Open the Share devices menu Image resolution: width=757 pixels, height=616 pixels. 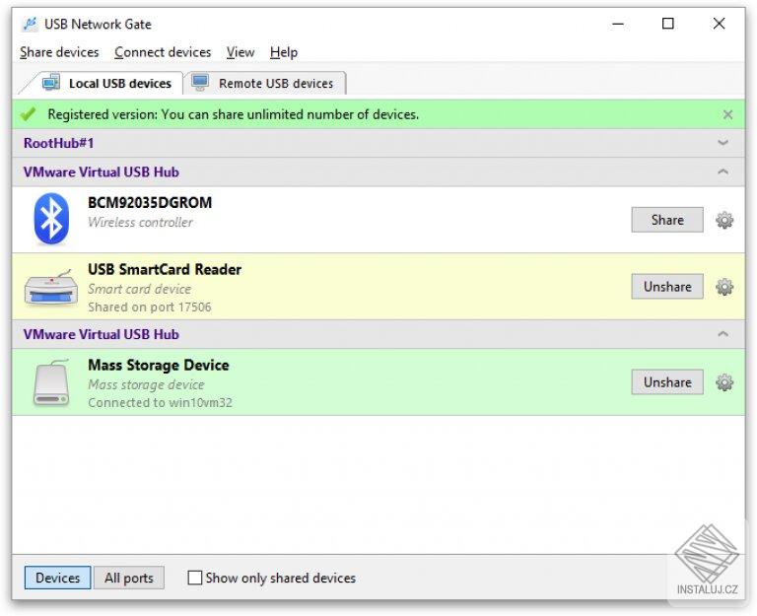59,52
